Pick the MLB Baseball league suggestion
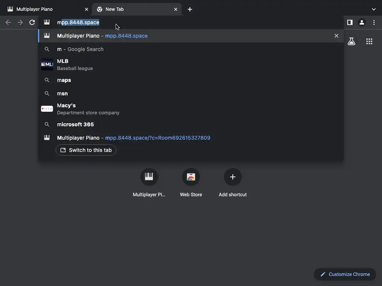Image resolution: width=382 pixels, height=286 pixels. coord(191,65)
